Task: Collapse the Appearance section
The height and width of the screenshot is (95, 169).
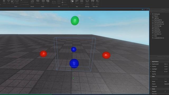Action: tap(151, 61)
